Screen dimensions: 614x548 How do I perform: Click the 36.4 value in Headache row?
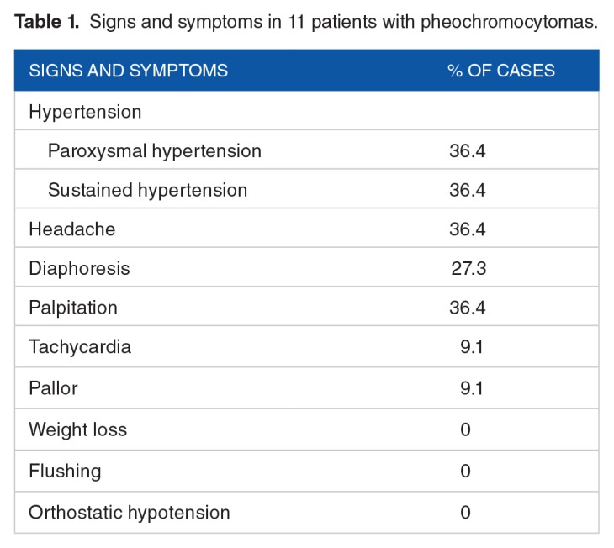tap(467, 229)
